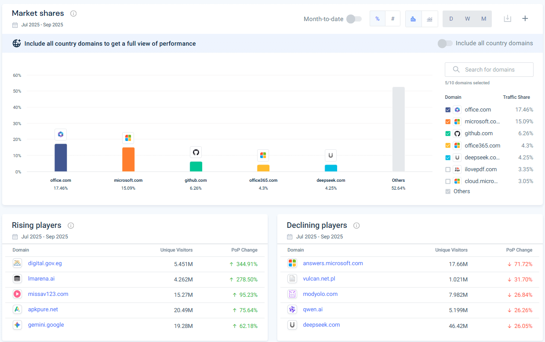The image size is (545, 342).
Task: Select the percent (%) display tab
Action: click(378, 19)
